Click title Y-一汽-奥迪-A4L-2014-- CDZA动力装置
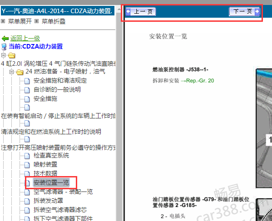This screenshot has height=221, width=272. click(58, 11)
